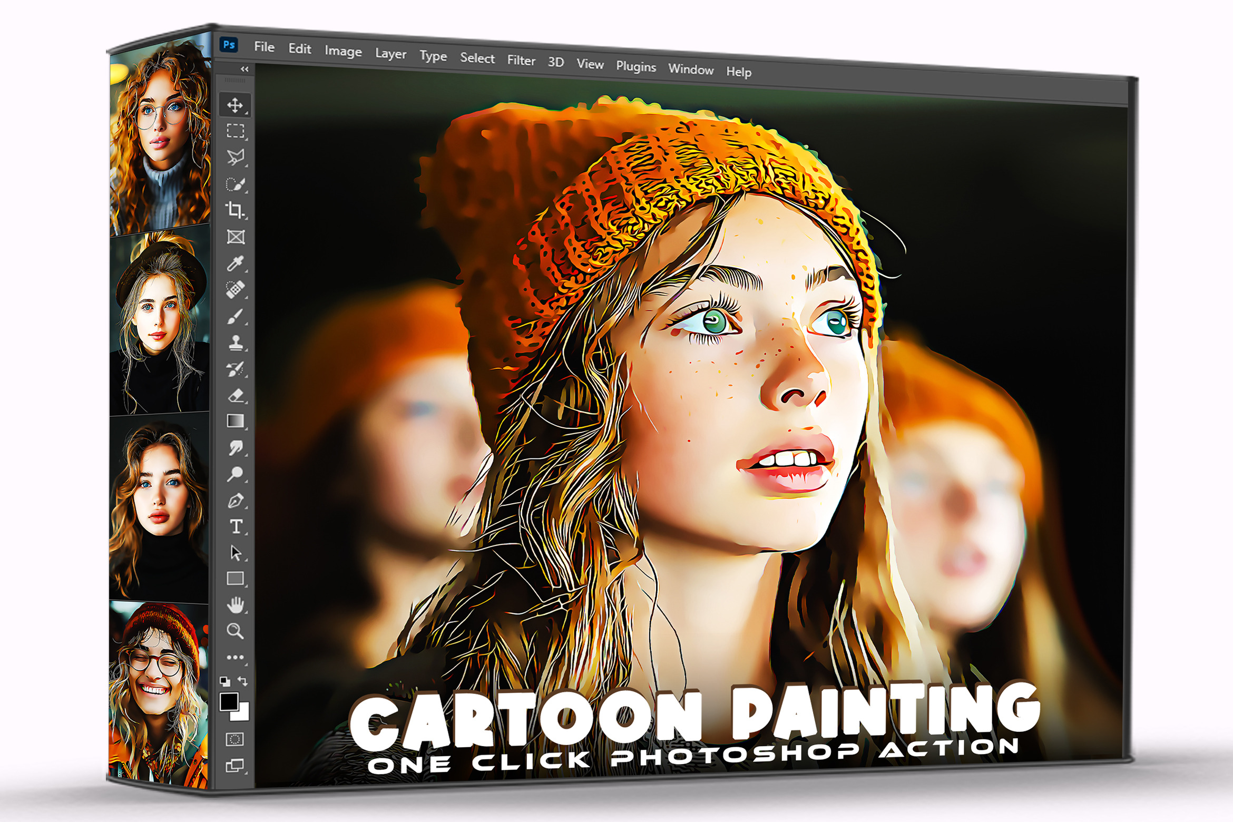Toggle Quick Mask mode icon
Viewport: 1233px width, 822px height.
234,739
